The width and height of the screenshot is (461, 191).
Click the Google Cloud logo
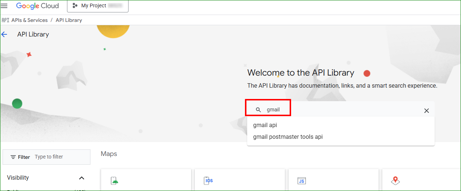click(x=37, y=6)
